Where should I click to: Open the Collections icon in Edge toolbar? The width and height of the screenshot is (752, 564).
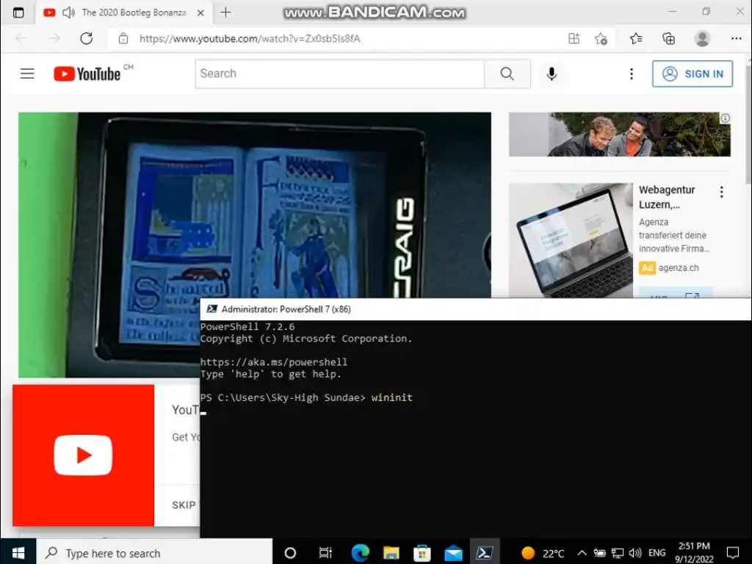pos(668,38)
